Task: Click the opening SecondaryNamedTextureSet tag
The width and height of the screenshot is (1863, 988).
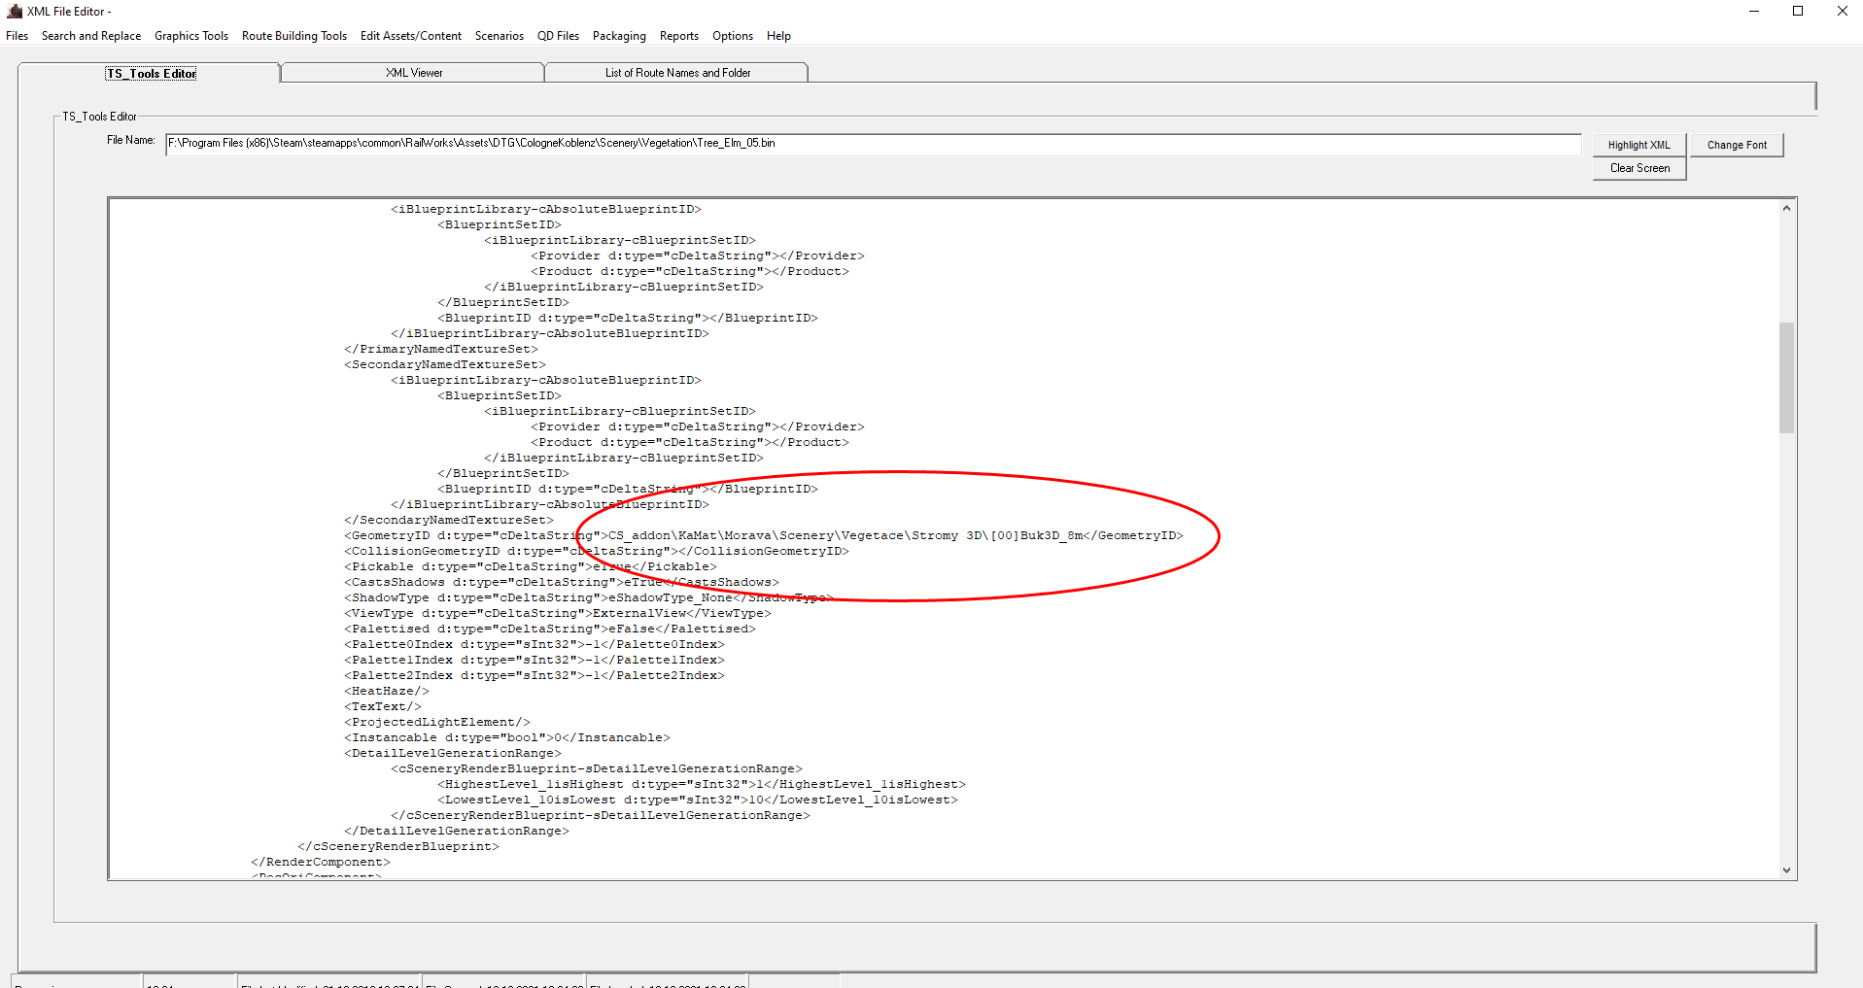Action: pyautogui.click(x=445, y=364)
